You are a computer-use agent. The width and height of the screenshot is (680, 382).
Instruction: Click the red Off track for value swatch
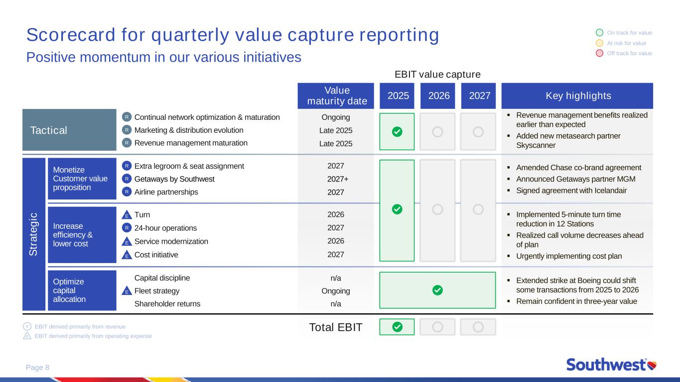(x=599, y=53)
